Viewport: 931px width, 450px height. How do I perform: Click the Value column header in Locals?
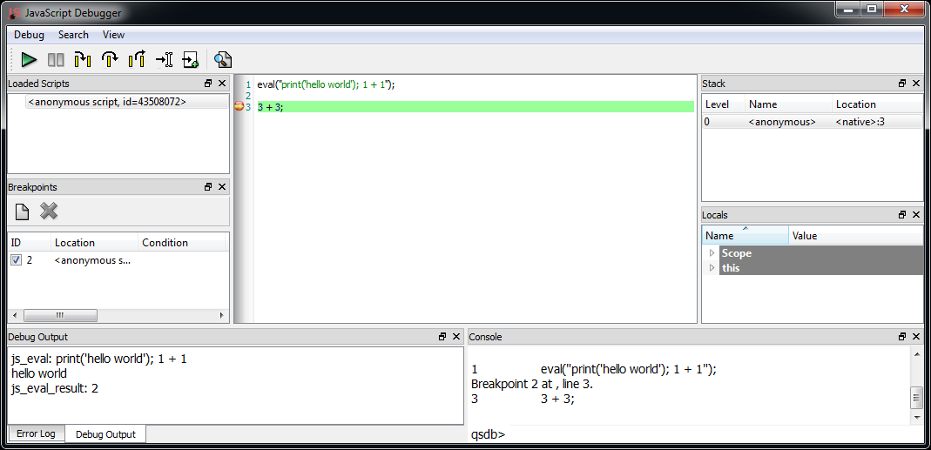856,236
